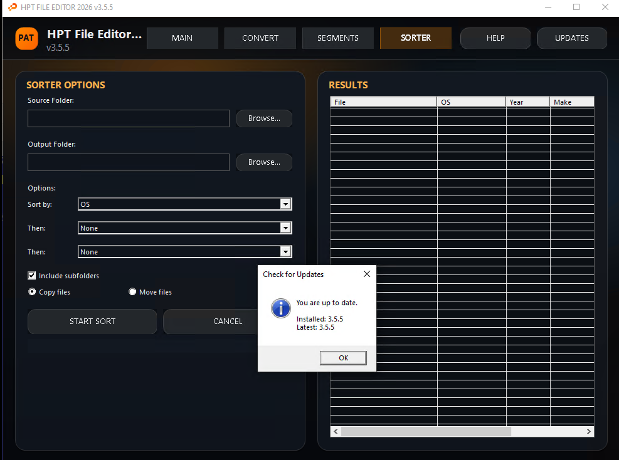Close the Check for Updates dialog

(367, 274)
